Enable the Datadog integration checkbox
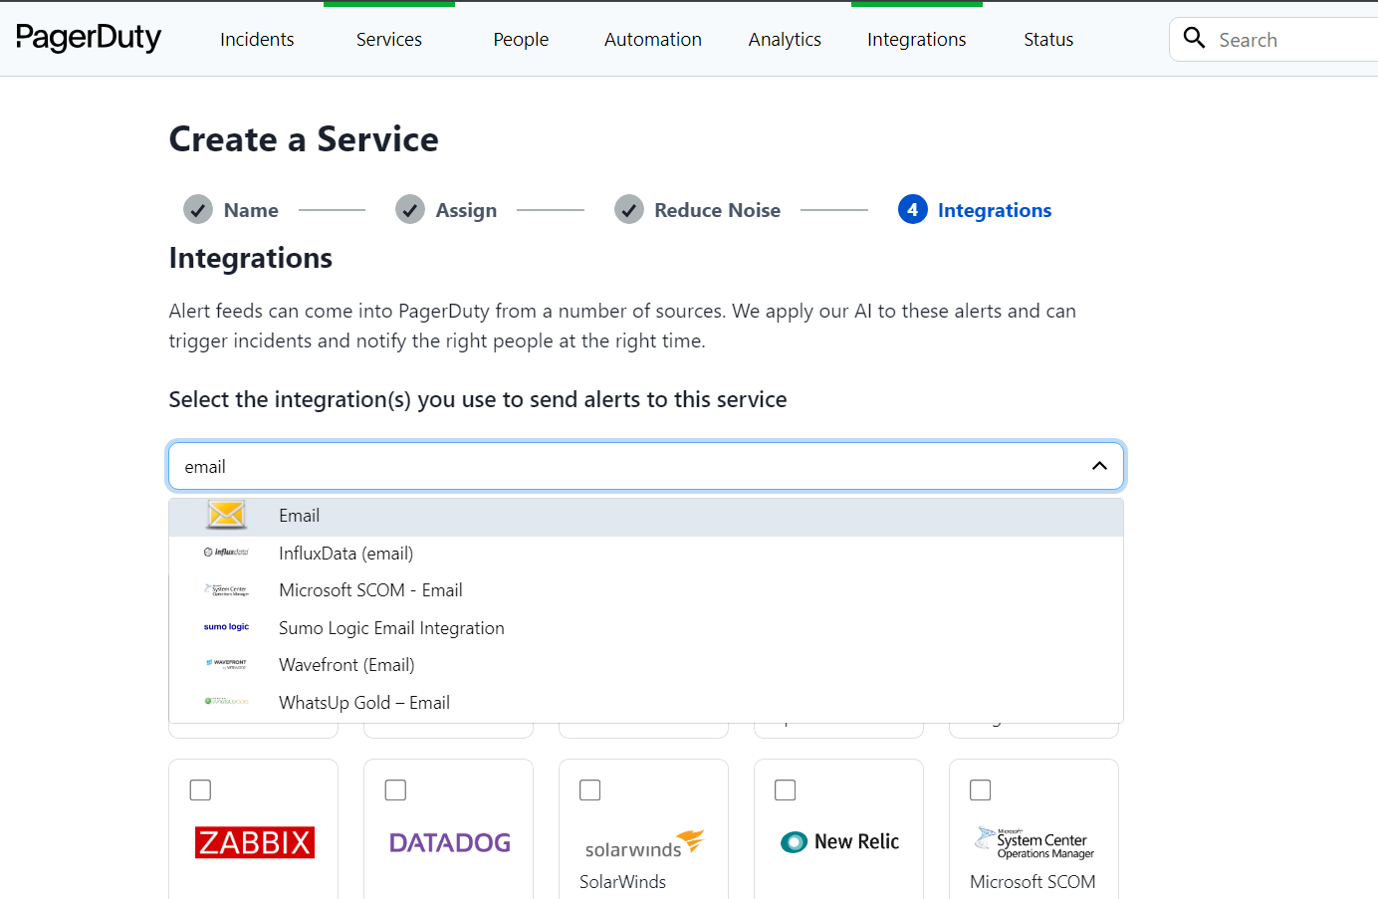Screen dimensions: 1378x899 click(395, 790)
